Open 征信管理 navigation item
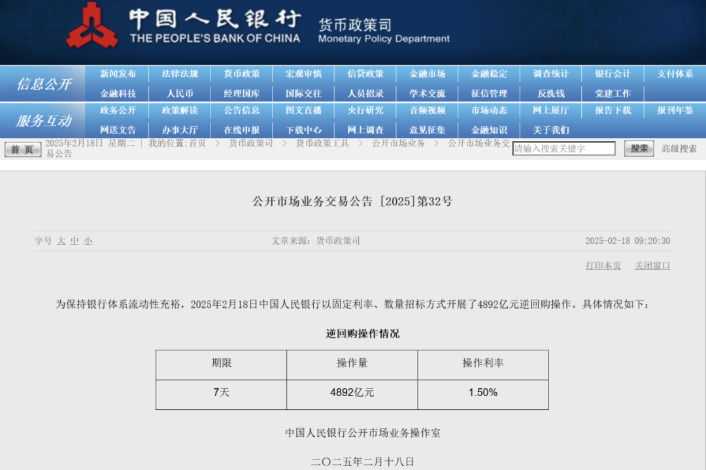The width and height of the screenshot is (706, 470). pos(489,93)
